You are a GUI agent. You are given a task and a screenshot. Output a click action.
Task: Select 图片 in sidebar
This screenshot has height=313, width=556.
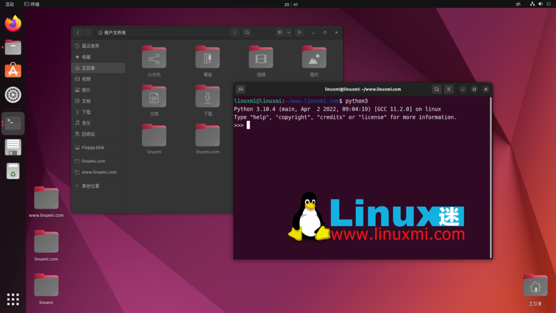coord(98,90)
